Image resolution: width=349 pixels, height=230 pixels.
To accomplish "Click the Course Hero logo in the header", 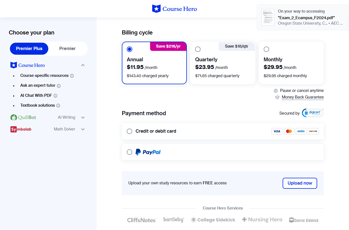I will click(174, 9).
